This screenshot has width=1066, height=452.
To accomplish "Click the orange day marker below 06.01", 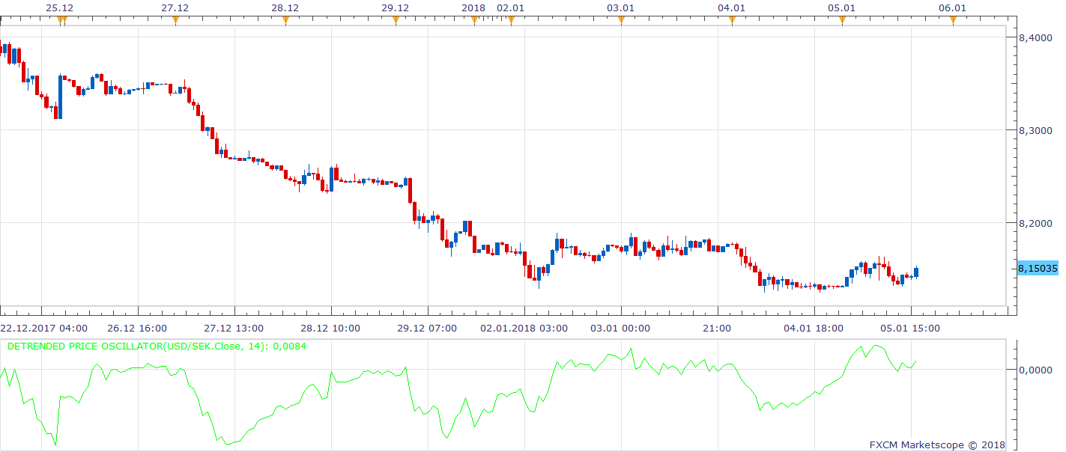I will [x=953, y=21].
